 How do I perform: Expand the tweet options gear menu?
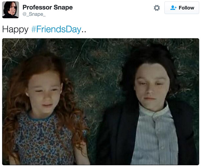pyautogui.click(x=157, y=8)
